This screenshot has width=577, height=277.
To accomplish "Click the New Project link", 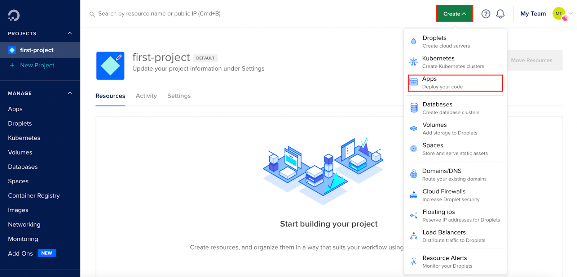I will (37, 65).
